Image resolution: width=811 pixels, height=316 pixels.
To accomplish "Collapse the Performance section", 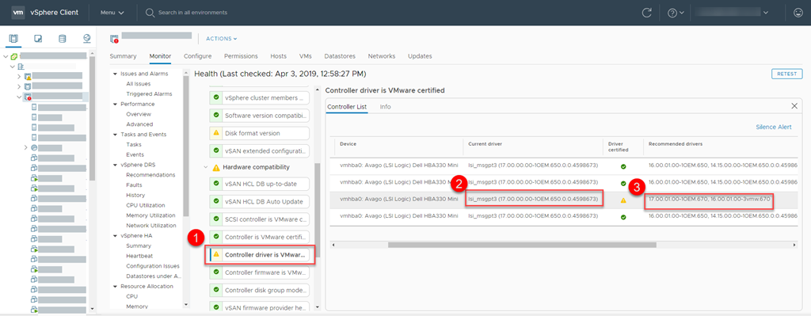I will [116, 104].
